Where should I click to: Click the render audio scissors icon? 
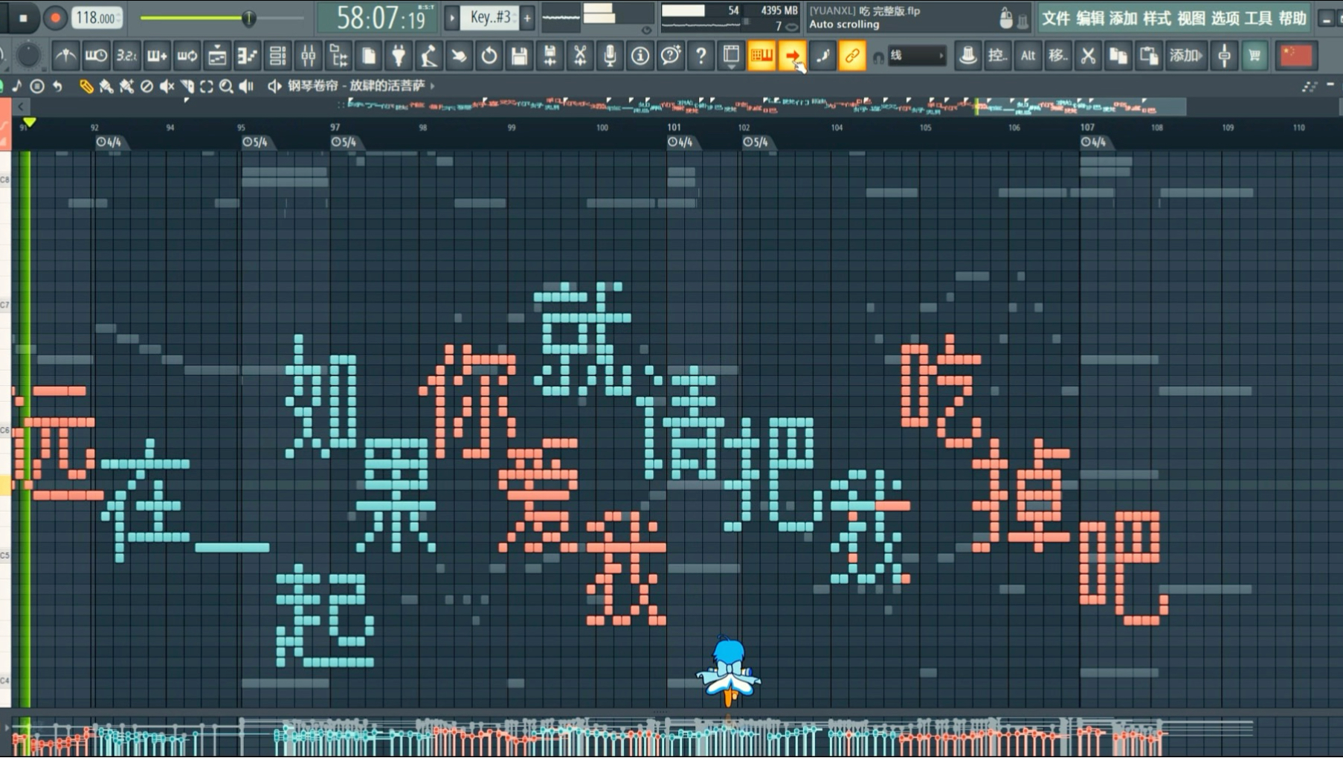580,56
